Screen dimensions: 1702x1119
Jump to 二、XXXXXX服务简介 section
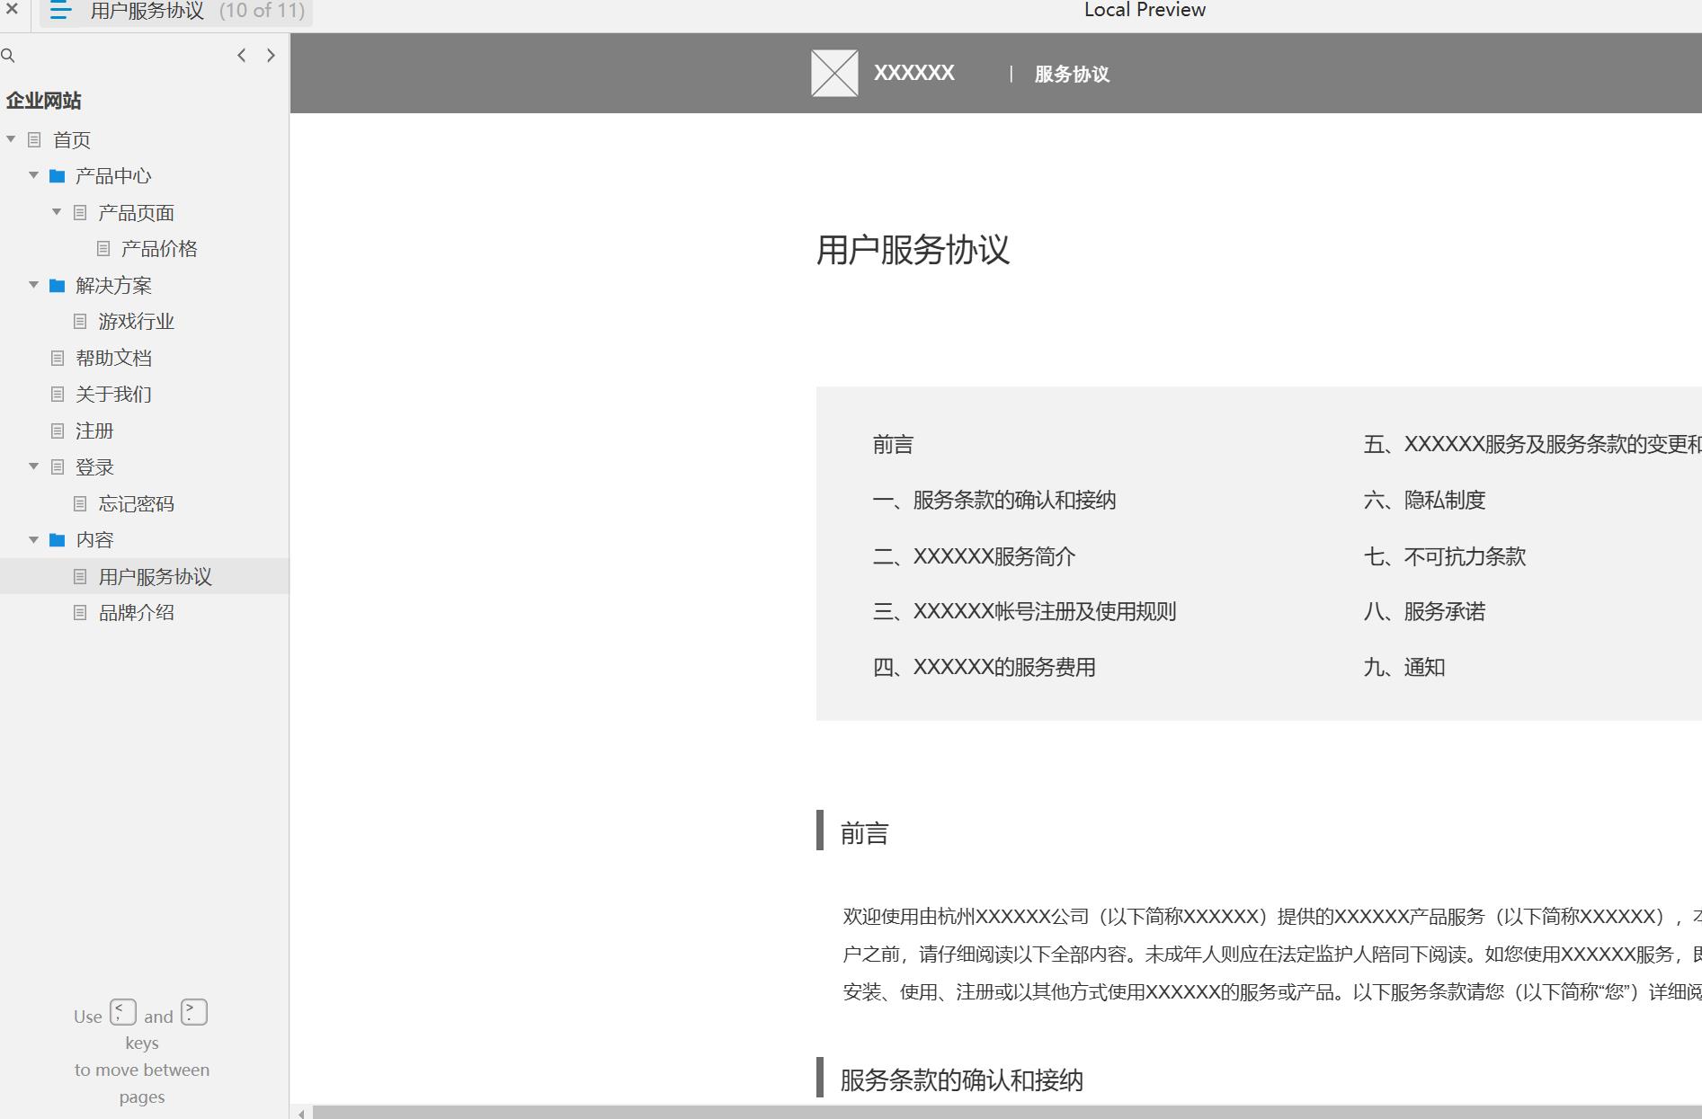point(974,556)
